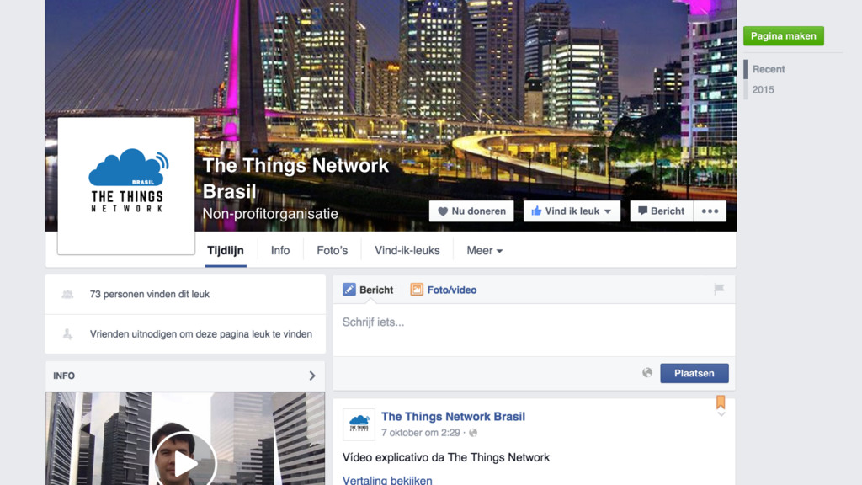Click the Vertaling bekijken link
Screen dimensions: 862x485
coord(387,480)
